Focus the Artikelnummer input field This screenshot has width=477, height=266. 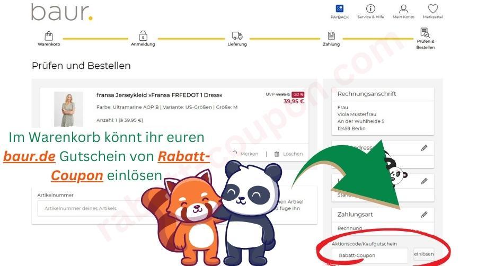pos(106,208)
